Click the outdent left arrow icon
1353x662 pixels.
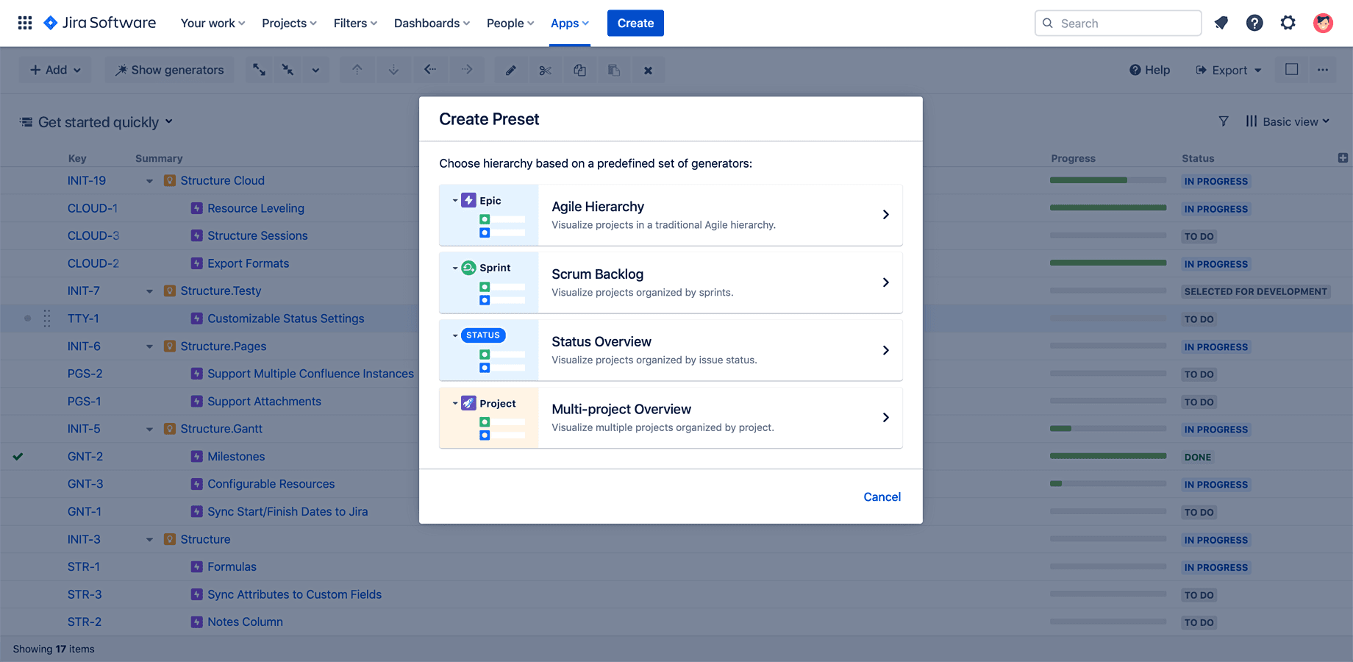(x=430, y=70)
